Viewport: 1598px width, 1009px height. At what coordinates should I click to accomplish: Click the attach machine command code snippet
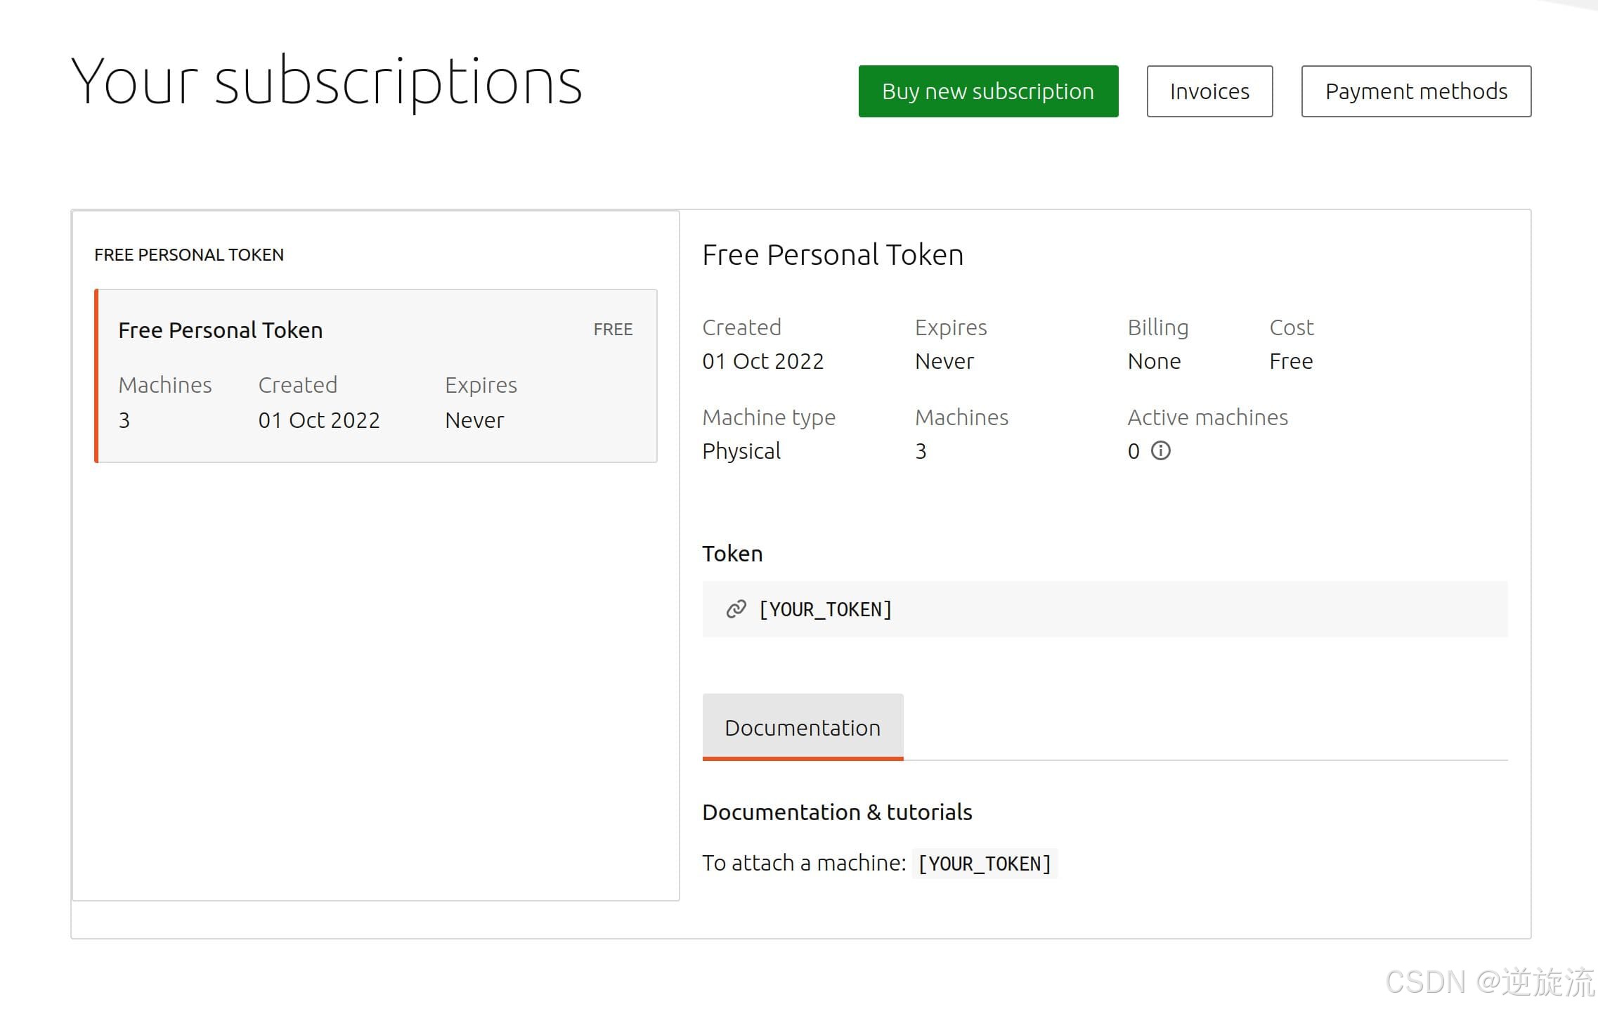pos(984,864)
